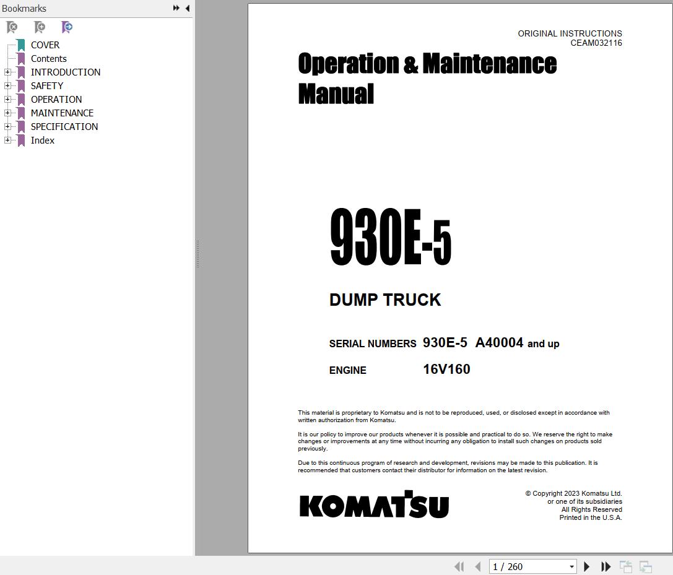This screenshot has height=575, width=673.
Task: Click the Bookmarks panel title
Action: click(24, 9)
